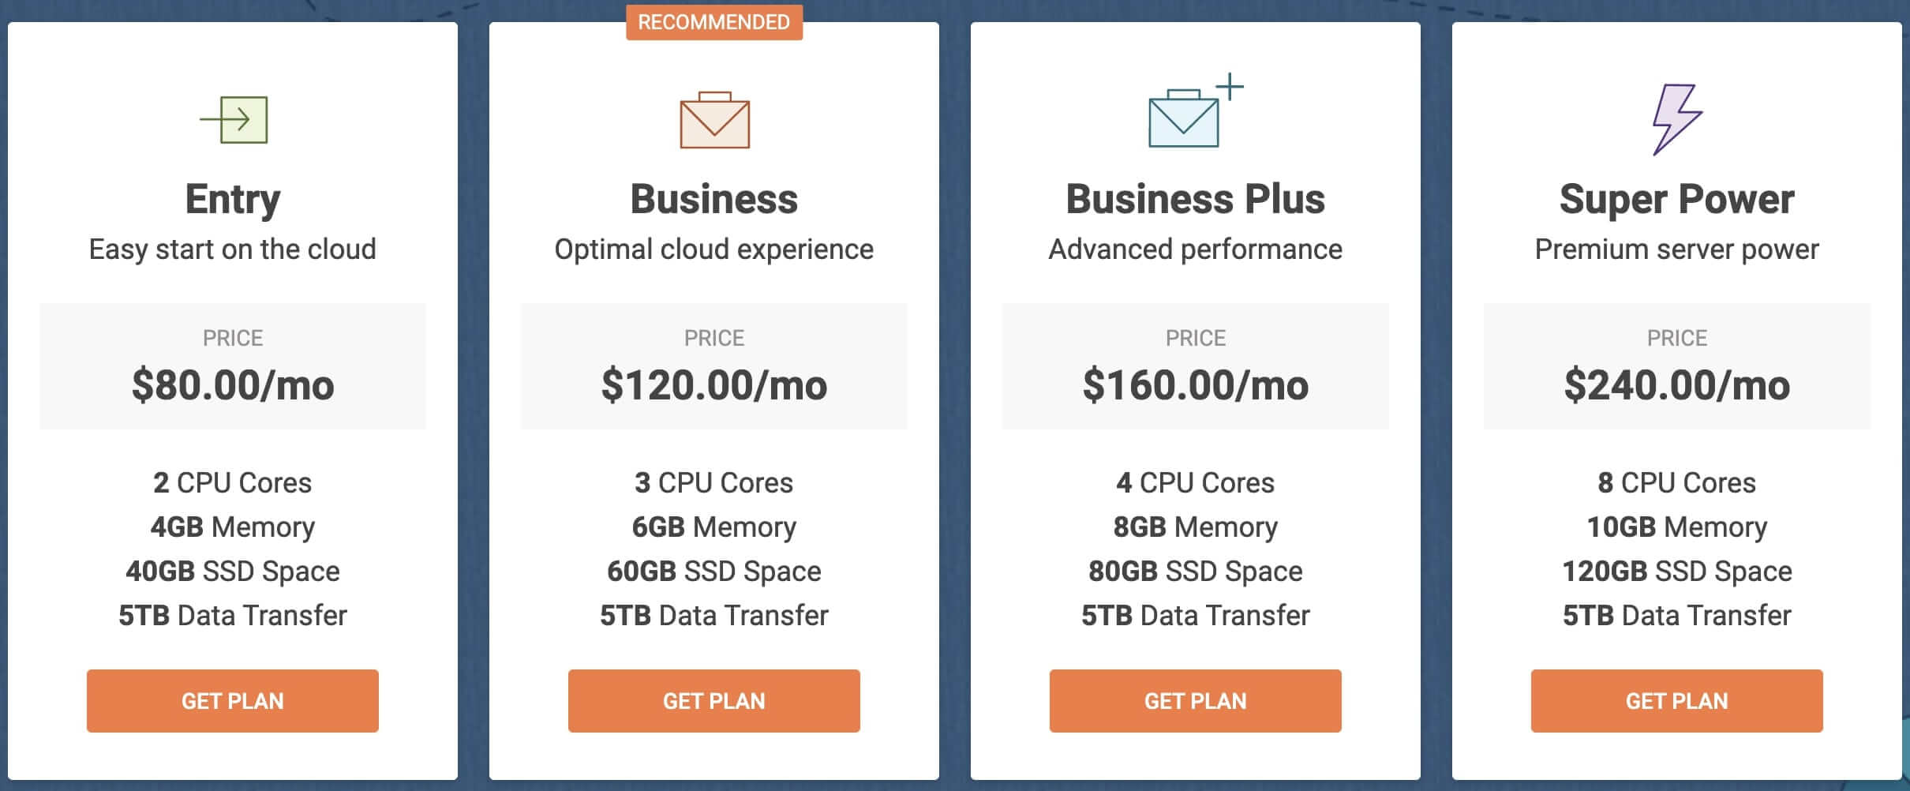Click the Super Power lightning bolt icon
This screenshot has height=791, width=1910.
click(1677, 120)
